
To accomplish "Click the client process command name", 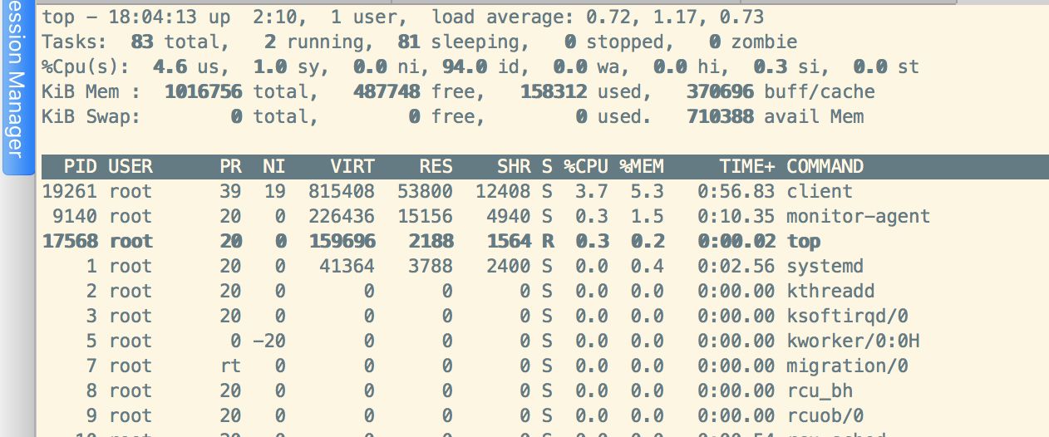I will coord(820,191).
